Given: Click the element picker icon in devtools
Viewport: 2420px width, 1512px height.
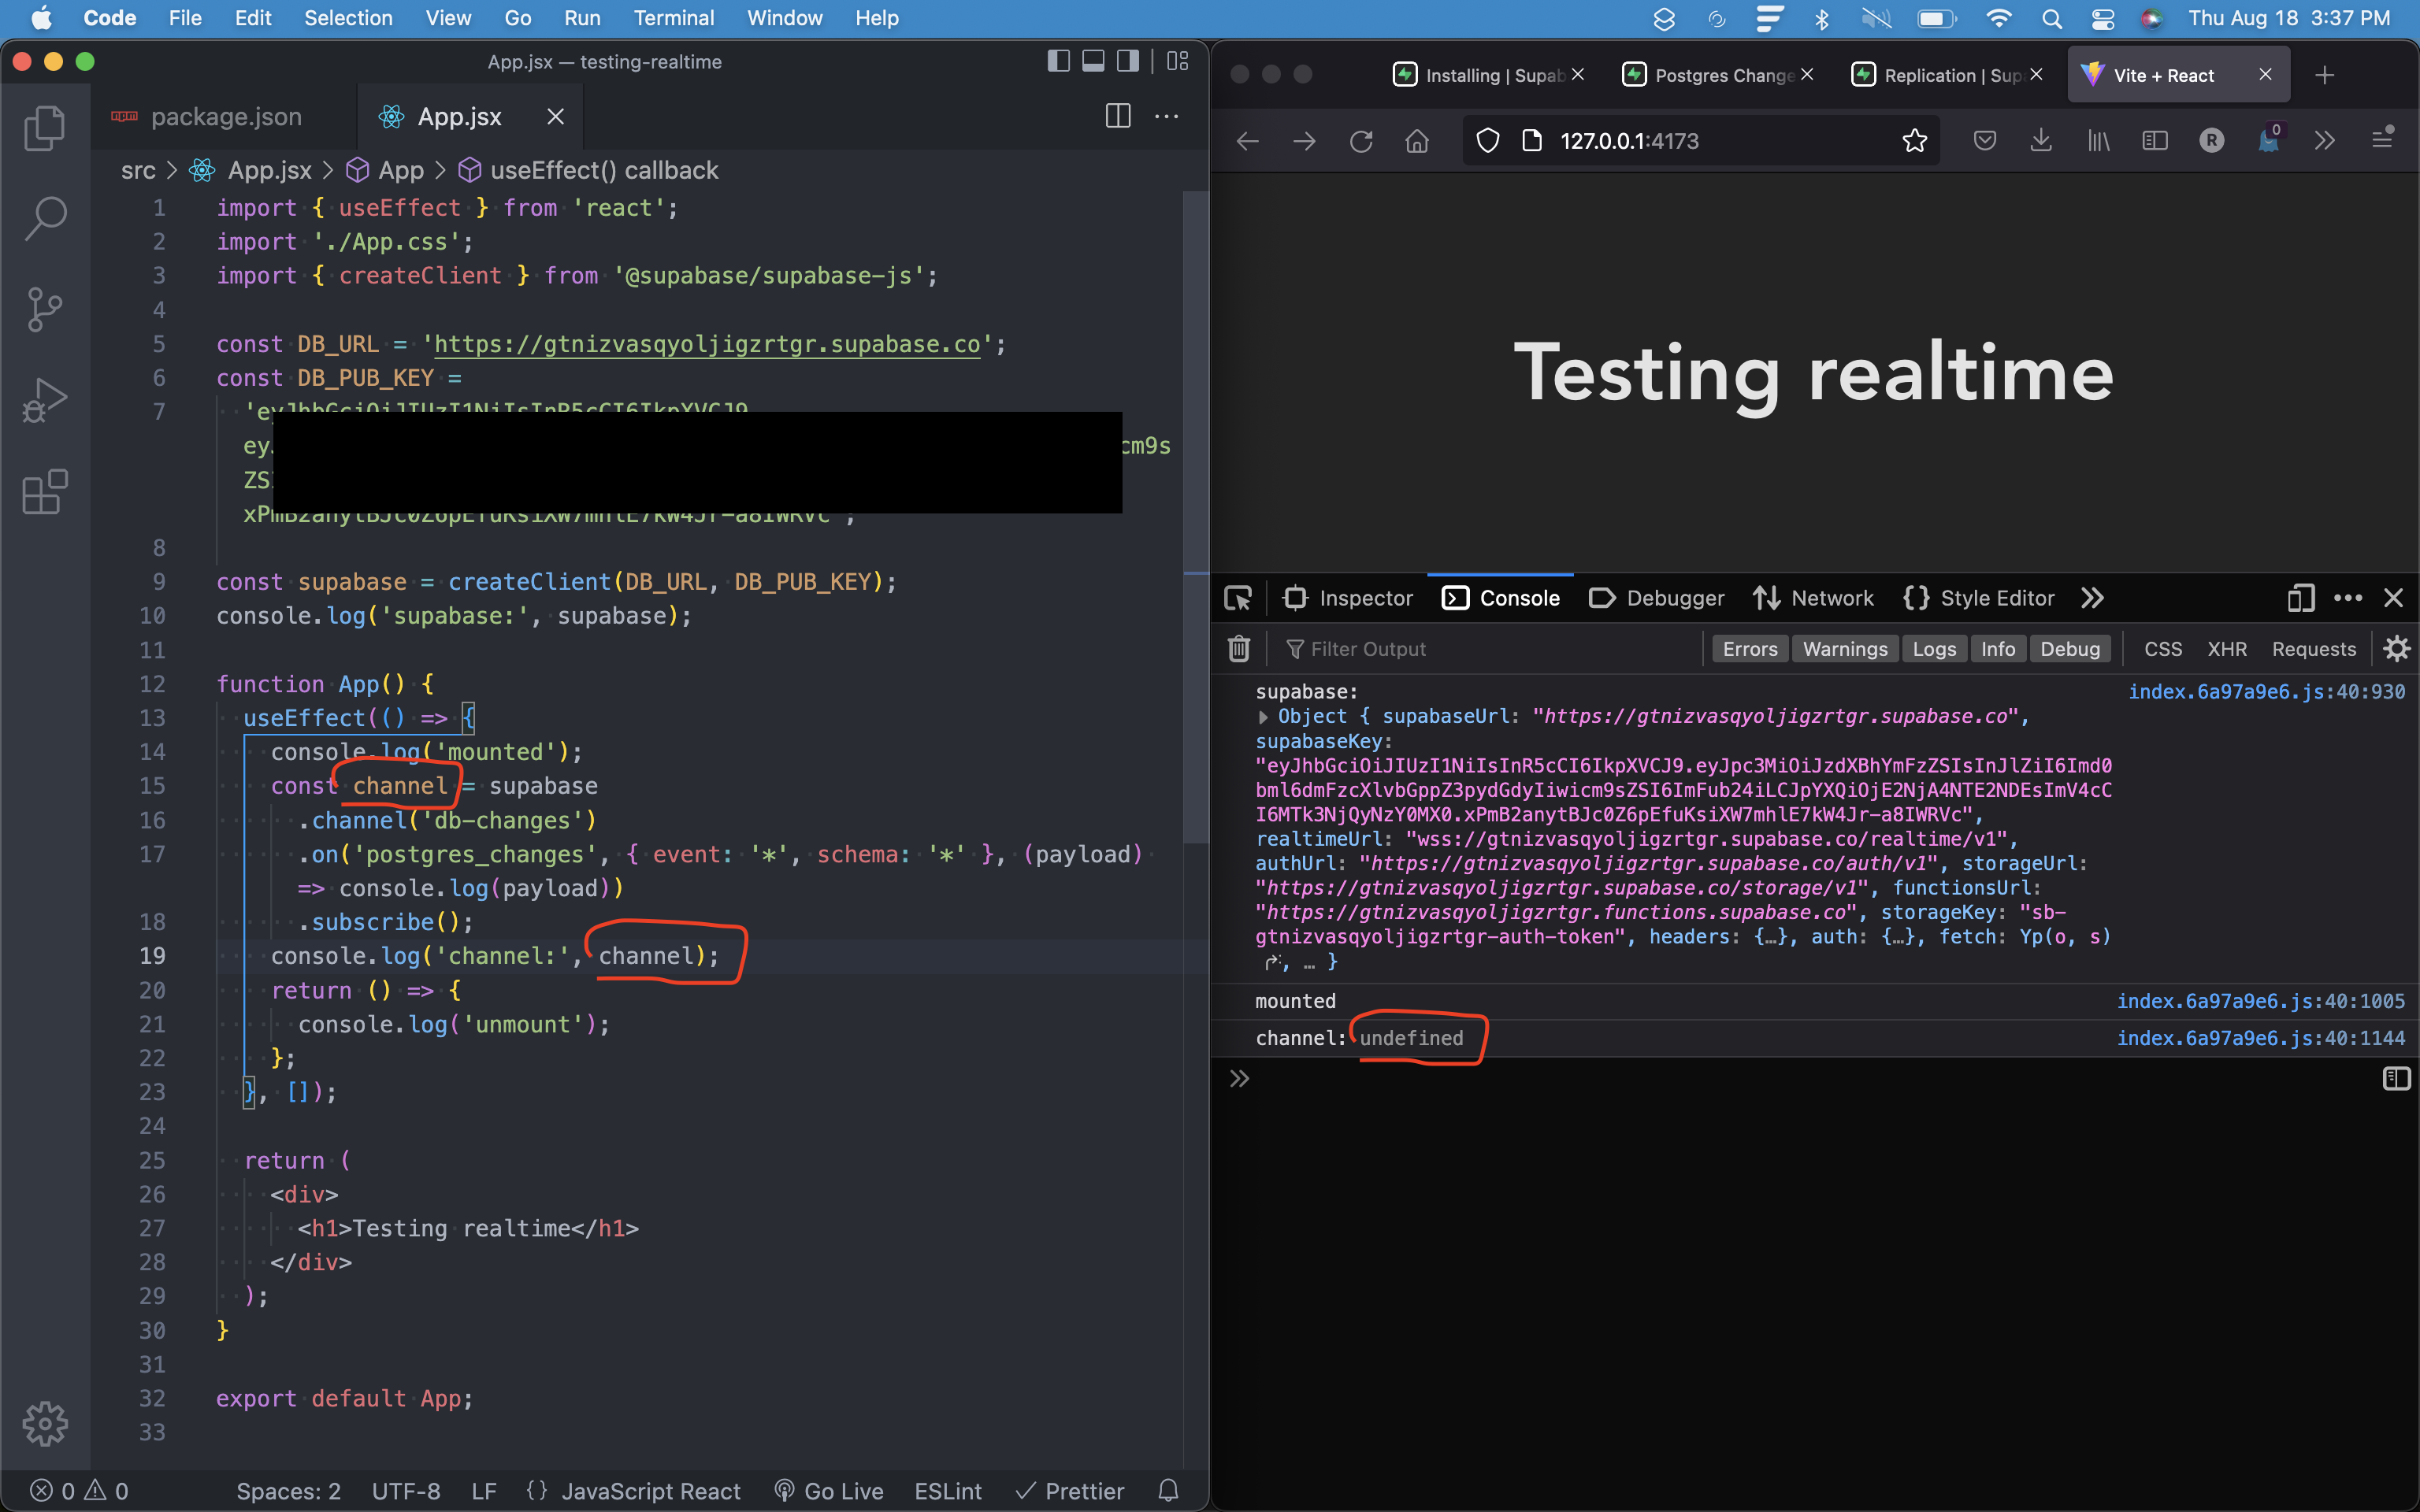Looking at the screenshot, I should (1238, 598).
